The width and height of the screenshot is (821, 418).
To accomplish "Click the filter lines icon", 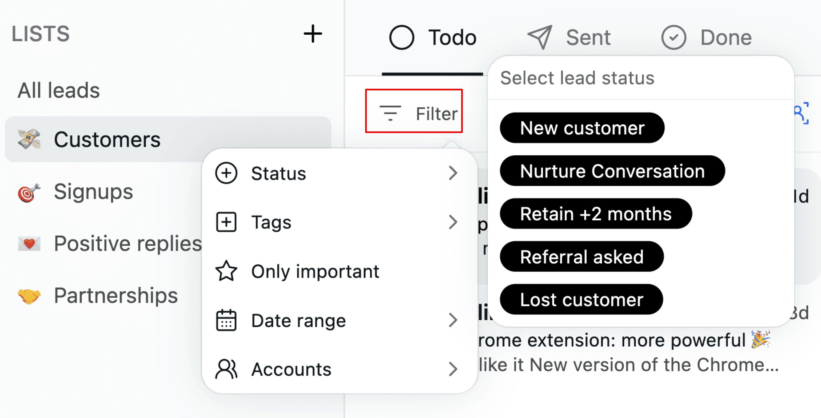I will pyautogui.click(x=390, y=113).
